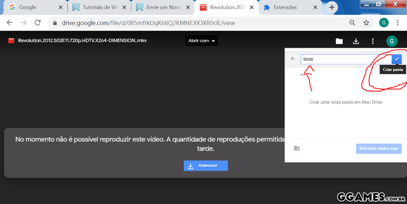Click the download icon in Drive toolbar
Screen dimensions: 407x204
[356, 41]
